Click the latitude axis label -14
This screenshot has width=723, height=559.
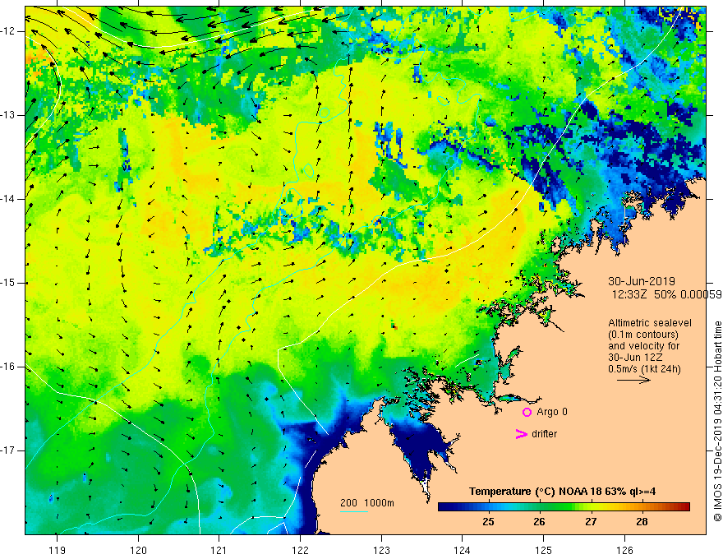(8, 199)
